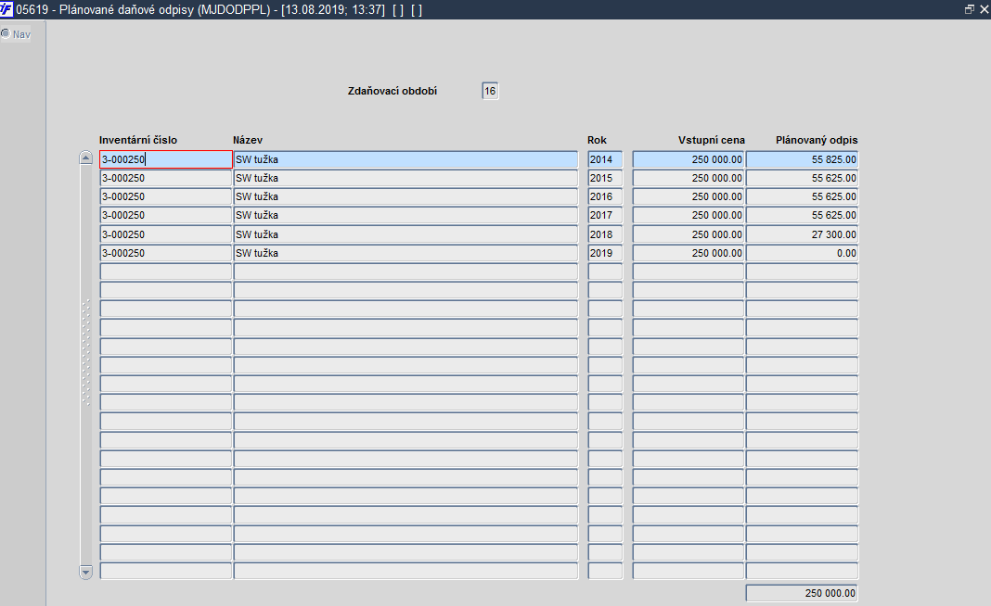
Task: Click the scroll up arrow of the table
Action: (x=86, y=158)
